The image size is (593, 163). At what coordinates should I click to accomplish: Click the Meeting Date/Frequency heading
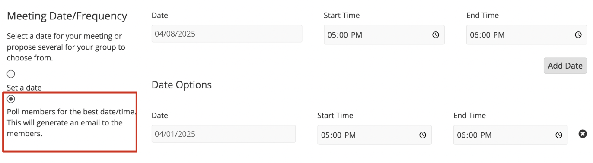[x=67, y=16]
